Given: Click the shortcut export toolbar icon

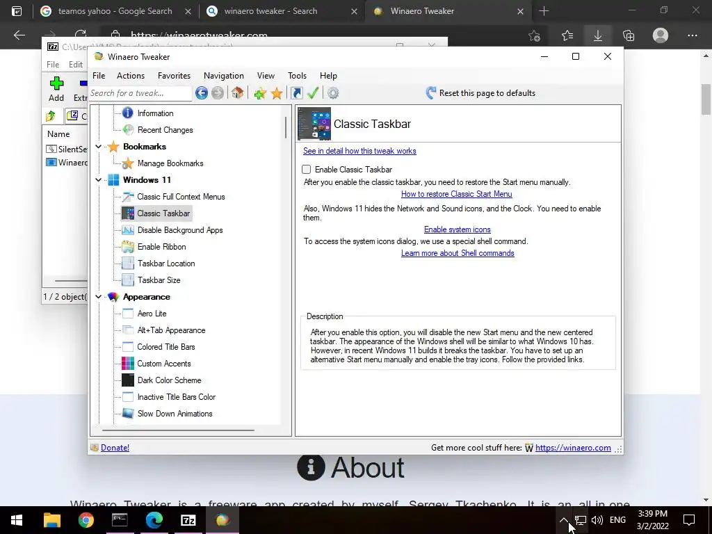Looking at the screenshot, I should pyautogui.click(x=296, y=93).
